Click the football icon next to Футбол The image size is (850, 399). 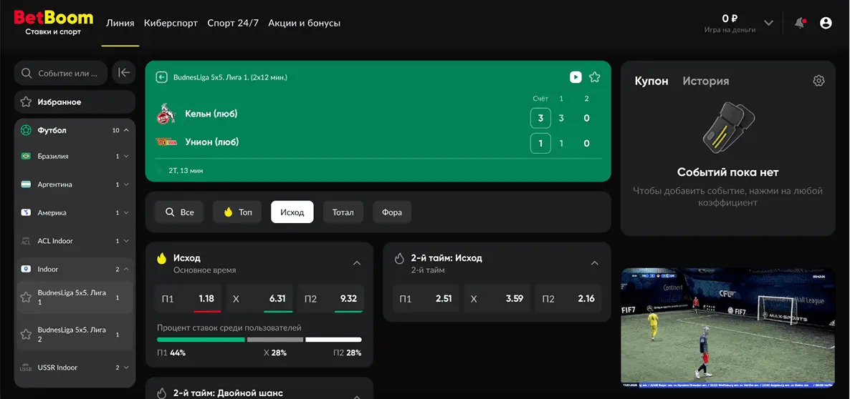click(26, 130)
